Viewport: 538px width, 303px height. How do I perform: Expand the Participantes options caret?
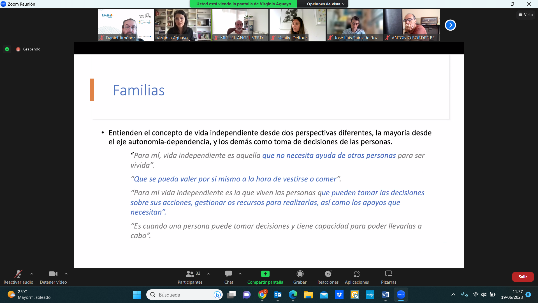pyautogui.click(x=208, y=274)
